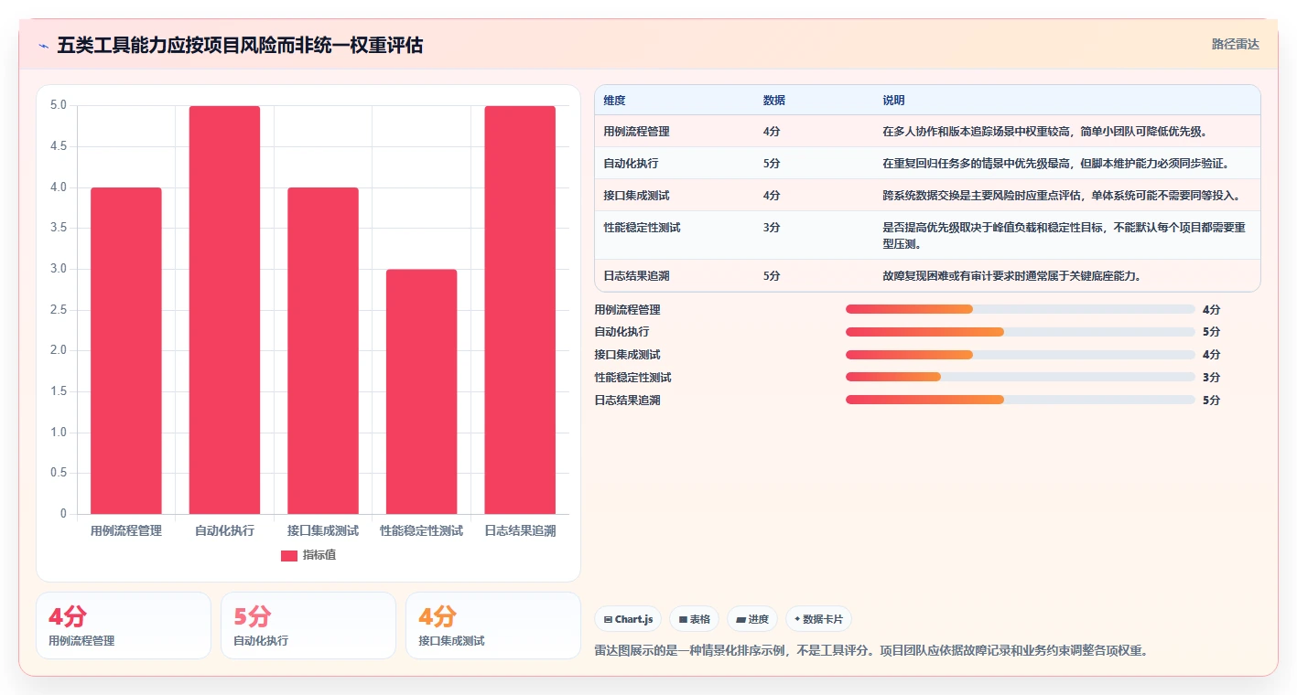Image resolution: width=1297 pixels, height=695 pixels.
Task: Click the 接口集成测试 x-axis label under the chart
Action: tap(323, 530)
